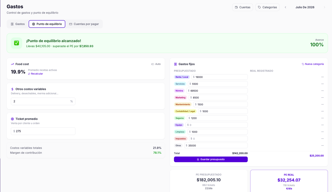Go to the previous month
Image resolution: width=332 pixels, height=192 pixels.
click(x=286, y=7)
